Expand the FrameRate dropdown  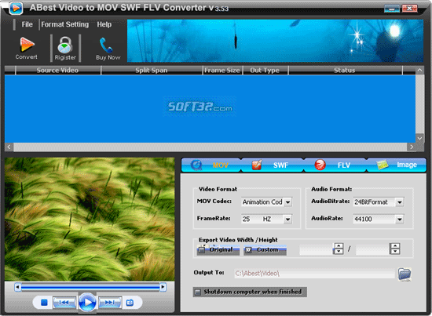287,220
